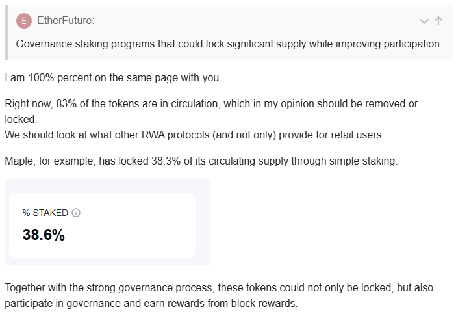Screen dimensions: 469x316
Task: Click the EtherFuture avatar icon
Action: [x=24, y=21]
